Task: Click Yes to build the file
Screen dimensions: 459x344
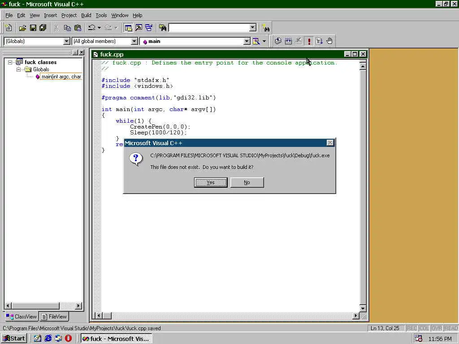Action: pyautogui.click(x=211, y=182)
